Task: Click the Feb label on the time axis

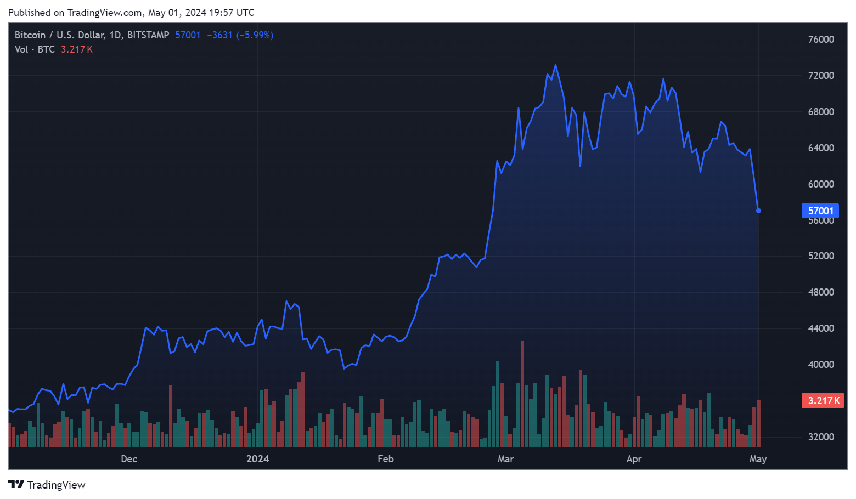Action: click(385, 459)
